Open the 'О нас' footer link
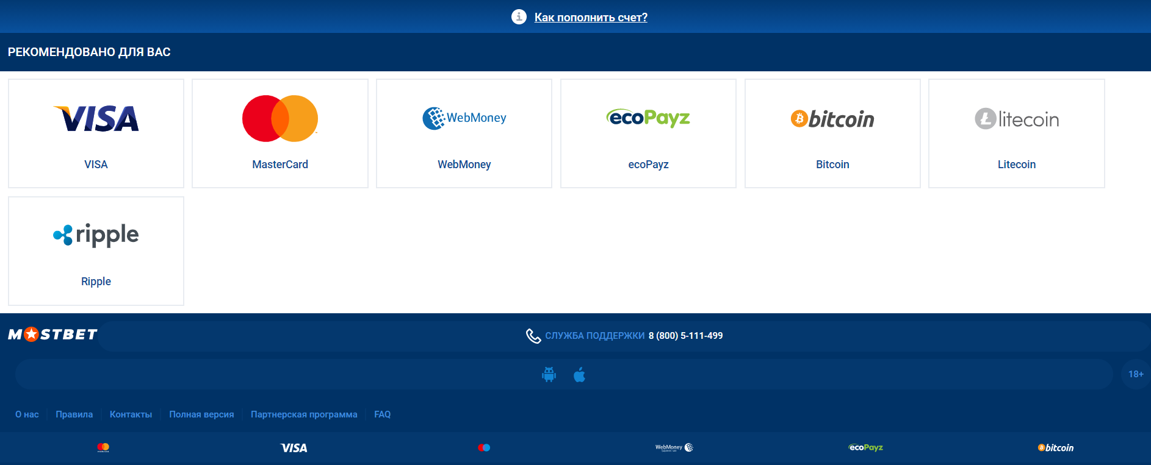The width and height of the screenshot is (1151, 465). tap(27, 414)
